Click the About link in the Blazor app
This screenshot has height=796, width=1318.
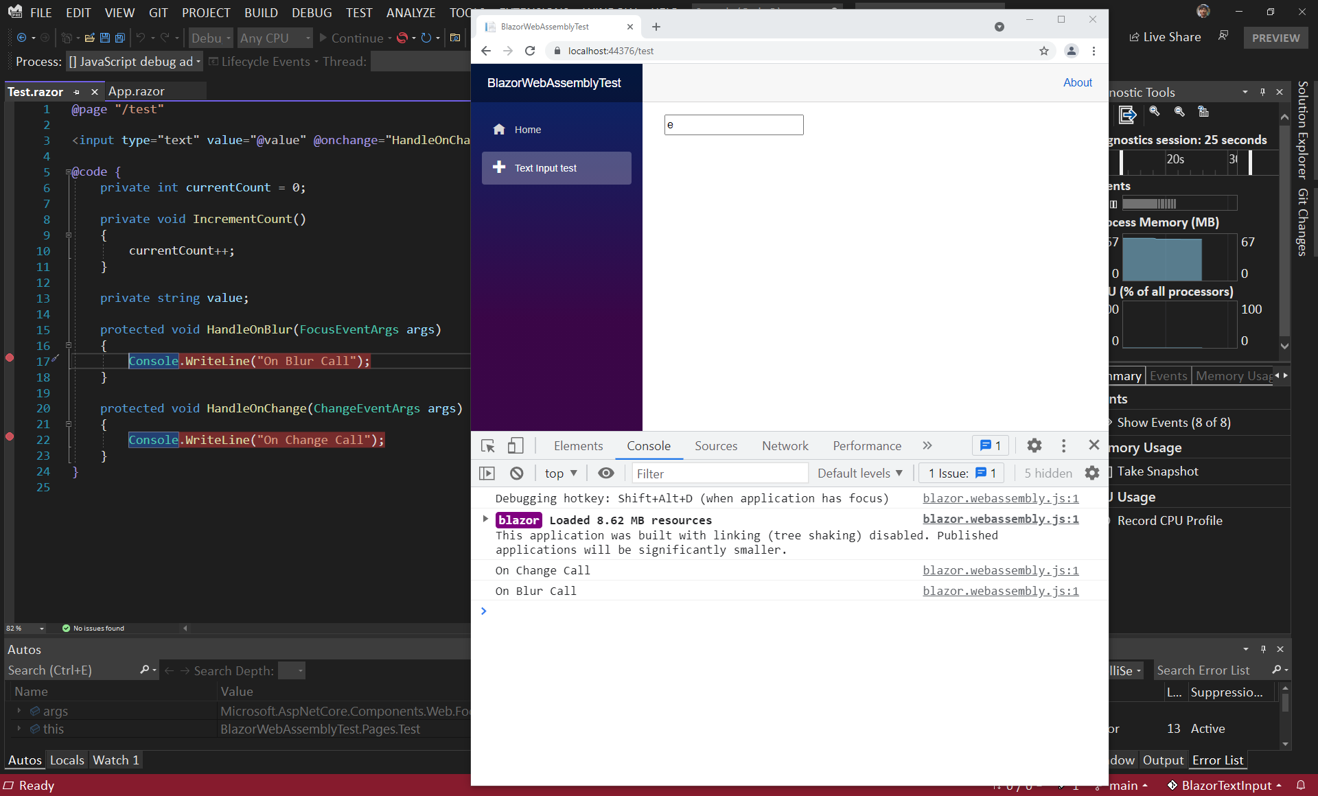point(1077,82)
